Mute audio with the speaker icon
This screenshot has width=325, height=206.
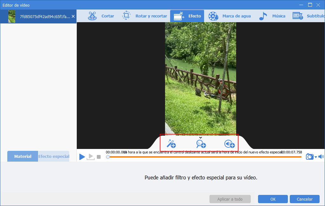321,157
